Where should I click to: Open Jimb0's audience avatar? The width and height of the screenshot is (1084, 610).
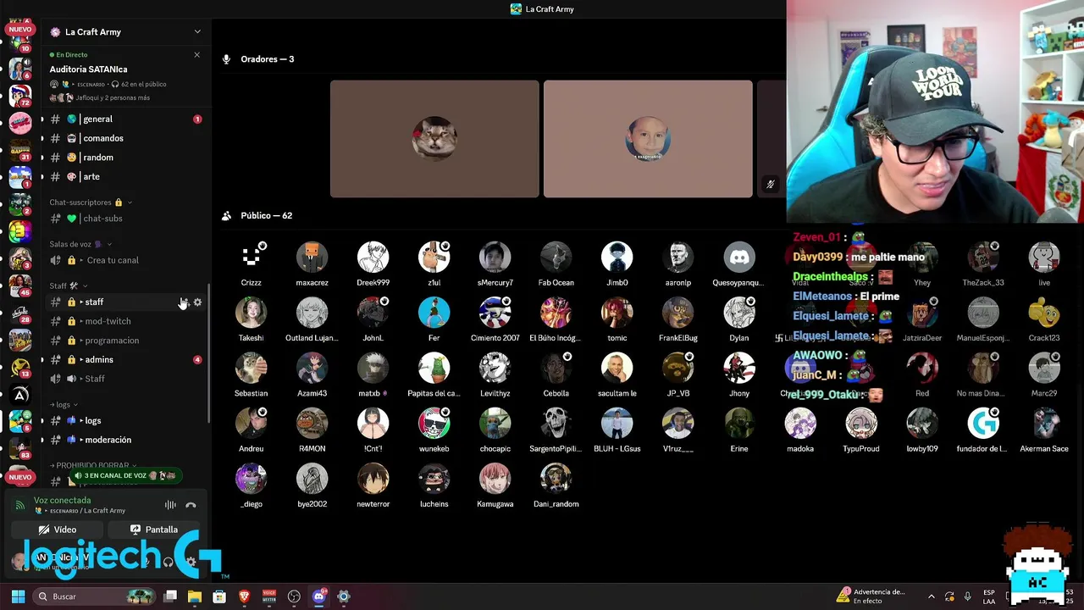pyautogui.click(x=617, y=258)
